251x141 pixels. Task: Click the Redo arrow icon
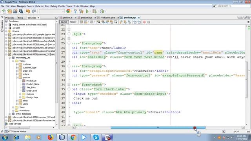(34, 11)
